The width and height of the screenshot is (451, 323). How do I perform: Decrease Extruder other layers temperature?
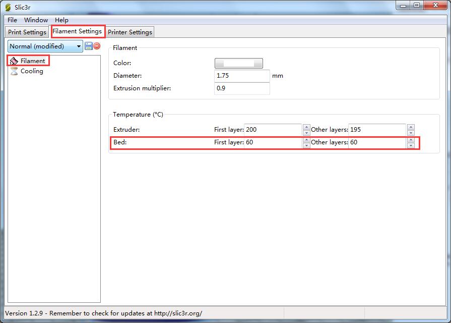(411, 133)
